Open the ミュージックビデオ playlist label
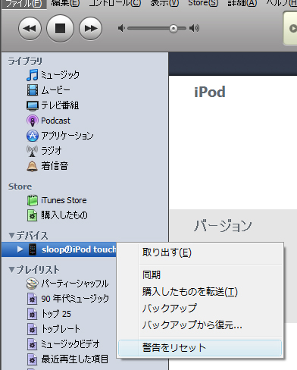 click(70, 344)
